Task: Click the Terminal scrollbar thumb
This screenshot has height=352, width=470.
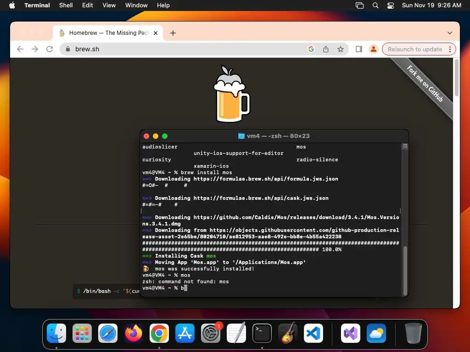Action: pos(405,271)
